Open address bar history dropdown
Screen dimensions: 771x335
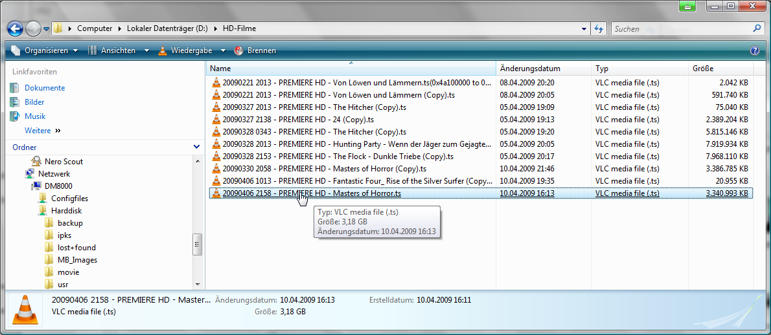point(584,28)
